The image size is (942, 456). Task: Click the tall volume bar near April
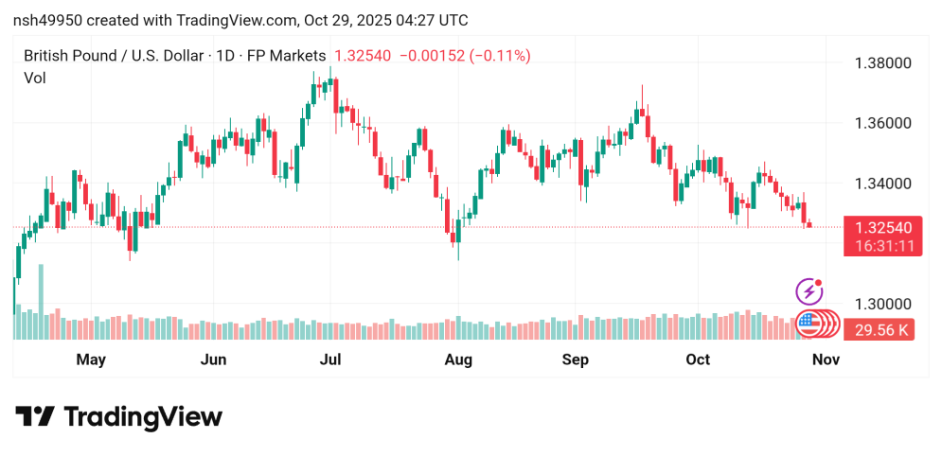(x=41, y=301)
